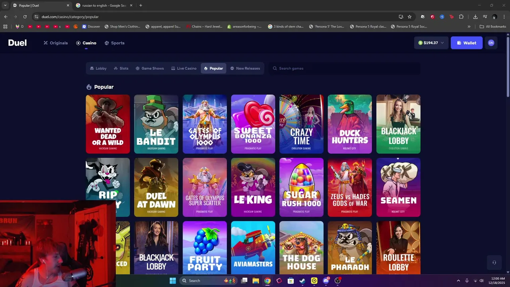
Task: Open the browser Downloads icon
Action: click(x=475, y=17)
